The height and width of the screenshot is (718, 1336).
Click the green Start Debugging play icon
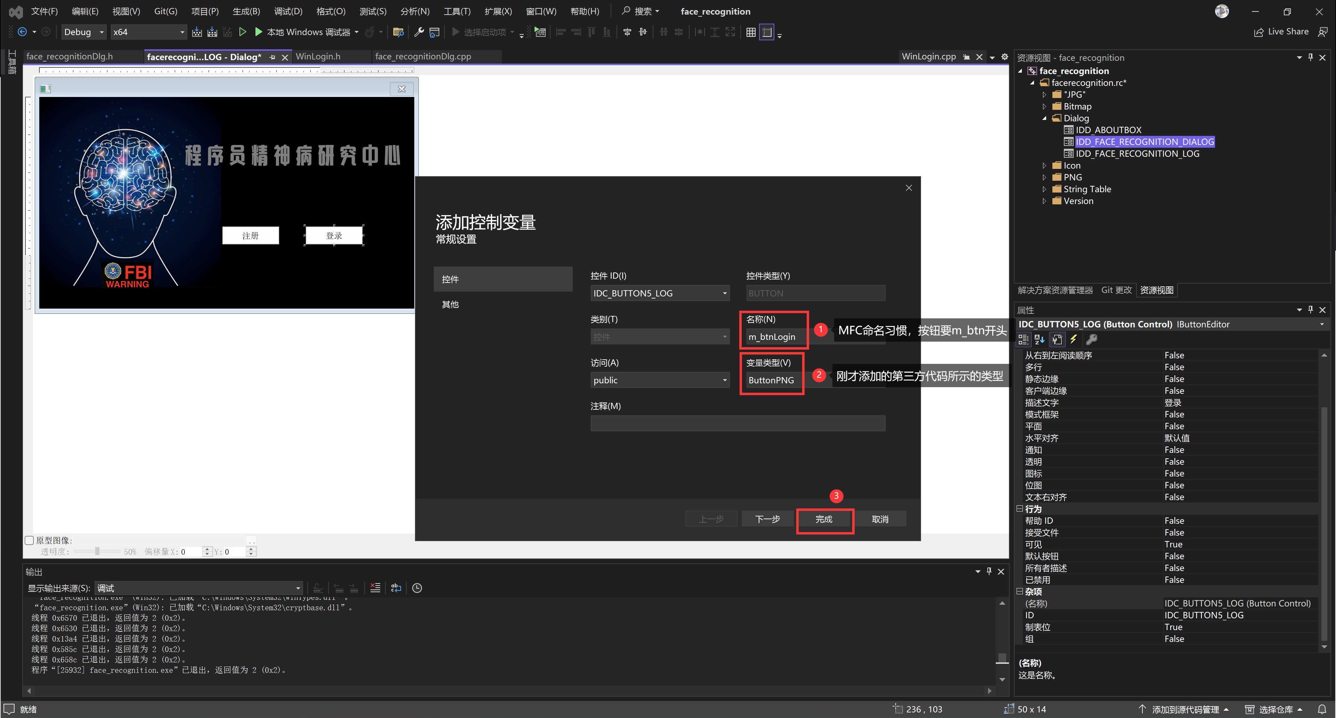point(258,32)
